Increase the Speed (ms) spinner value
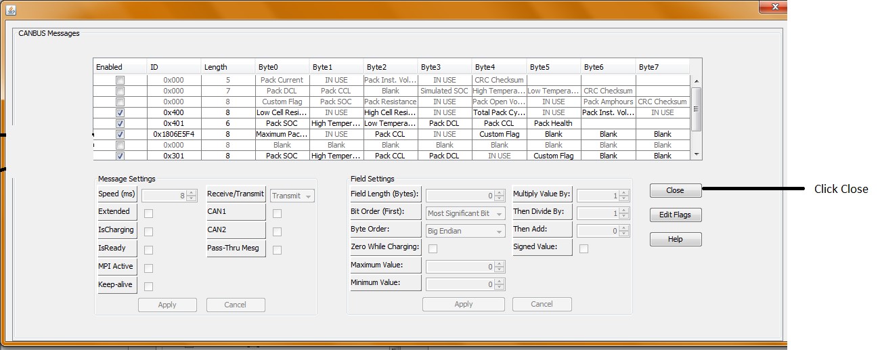880x350 pixels. tap(192, 192)
